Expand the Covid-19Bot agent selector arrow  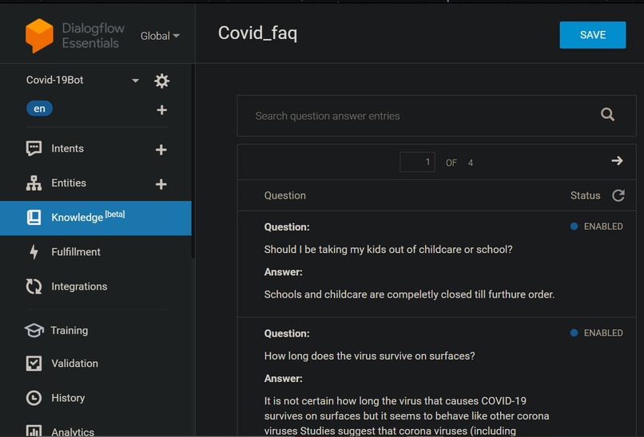click(135, 81)
